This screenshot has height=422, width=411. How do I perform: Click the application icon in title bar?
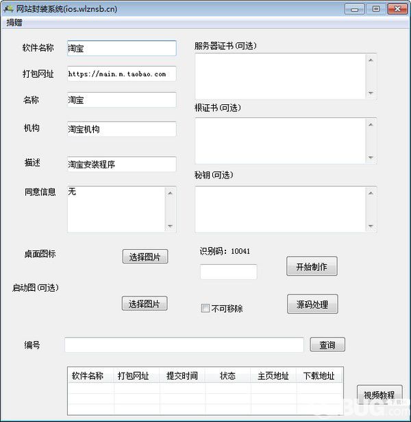(8, 9)
